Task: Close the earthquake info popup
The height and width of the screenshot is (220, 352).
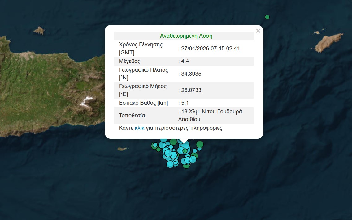Action: pyautogui.click(x=258, y=31)
